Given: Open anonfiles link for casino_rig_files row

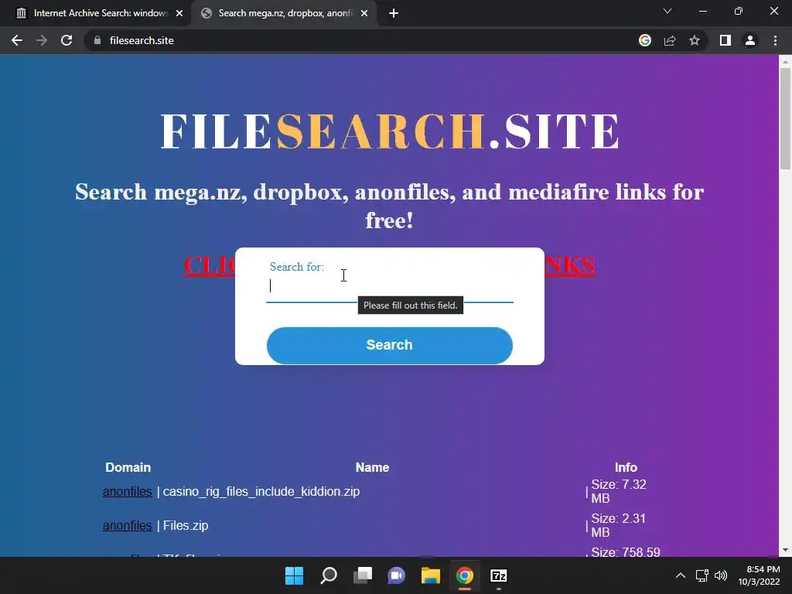Looking at the screenshot, I should coord(128,491).
